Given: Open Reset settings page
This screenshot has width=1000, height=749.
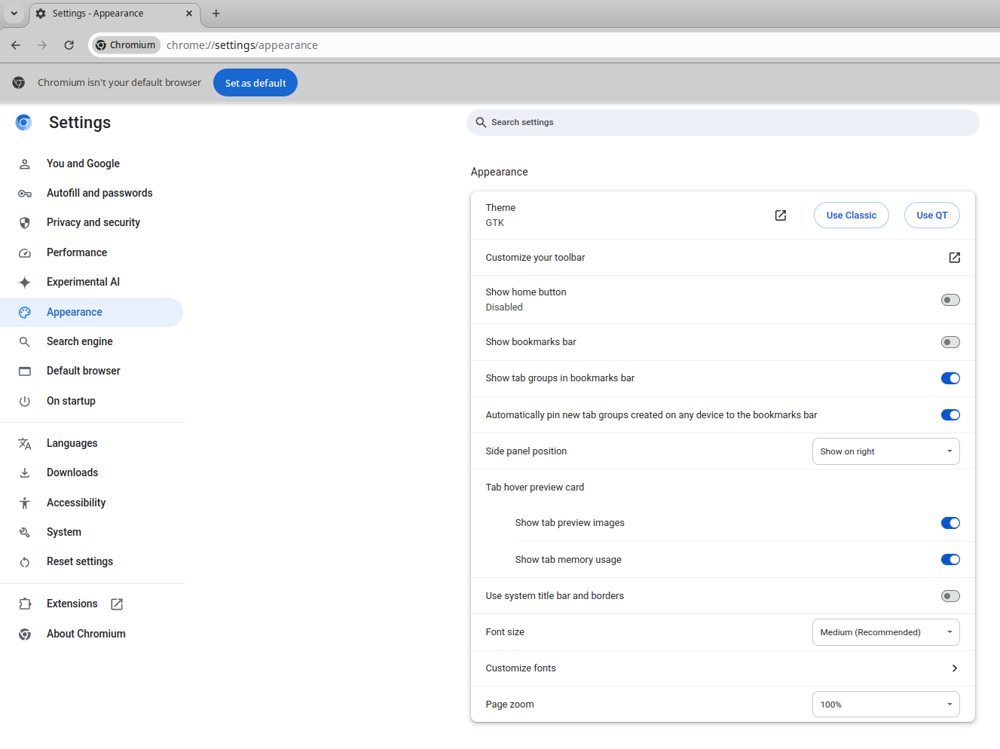Looking at the screenshot, I should (x=91, y=561).
